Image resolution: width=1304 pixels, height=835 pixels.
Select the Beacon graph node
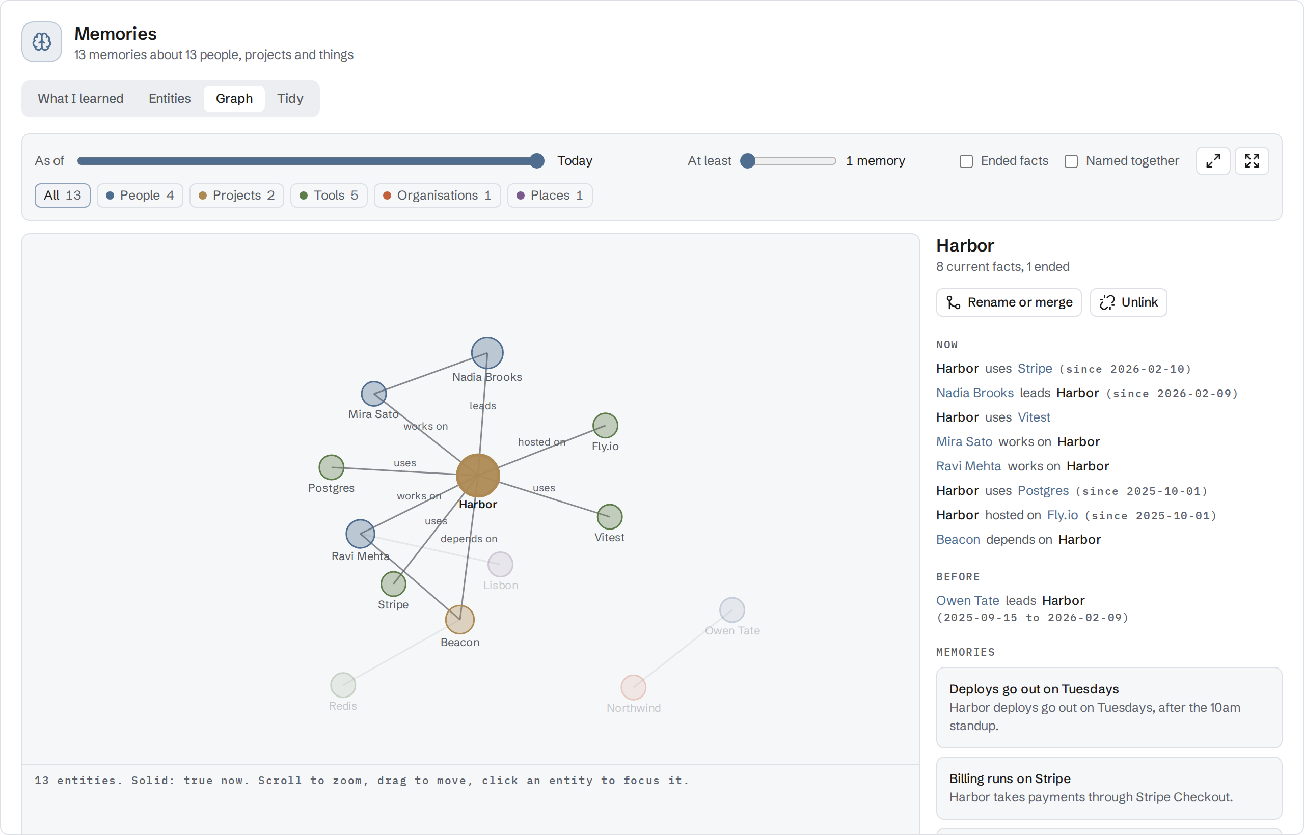point(460,620)
